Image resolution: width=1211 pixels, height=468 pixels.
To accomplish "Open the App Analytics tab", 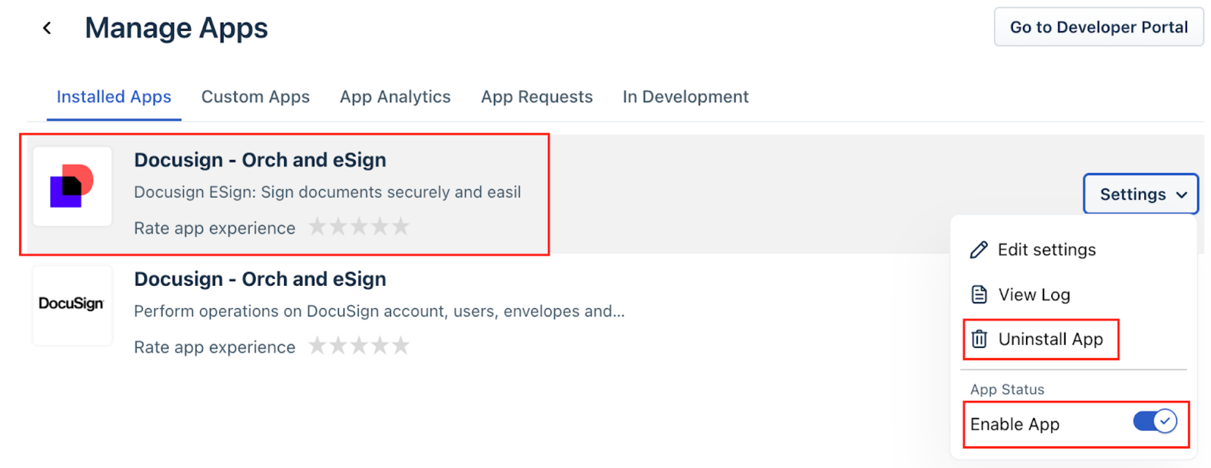I will (x=395, y=97).
